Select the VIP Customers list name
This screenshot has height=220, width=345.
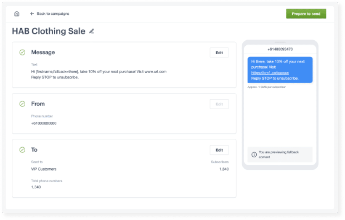tap(44, 169)
